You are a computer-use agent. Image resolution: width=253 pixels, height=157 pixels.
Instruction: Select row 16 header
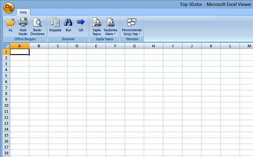pos(6,141)
